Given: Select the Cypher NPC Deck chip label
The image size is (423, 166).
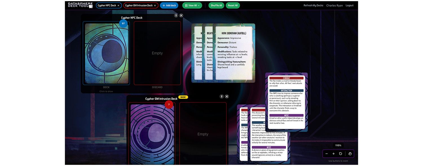Looking at the screenshot, I should click(x=107, y=5).
